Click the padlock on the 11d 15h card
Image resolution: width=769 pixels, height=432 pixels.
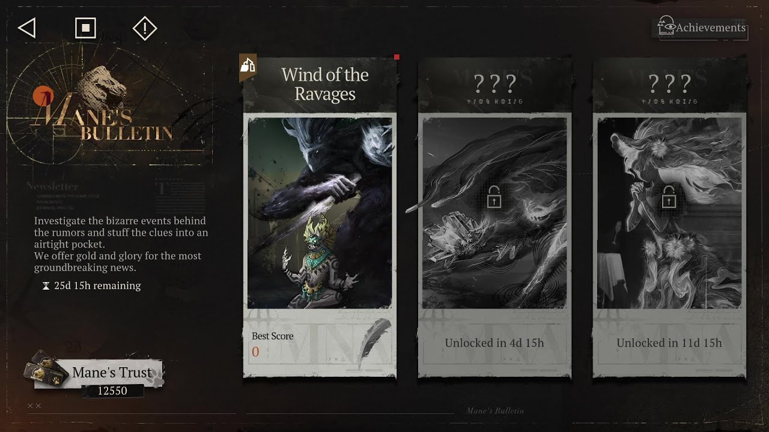[669, 197]
